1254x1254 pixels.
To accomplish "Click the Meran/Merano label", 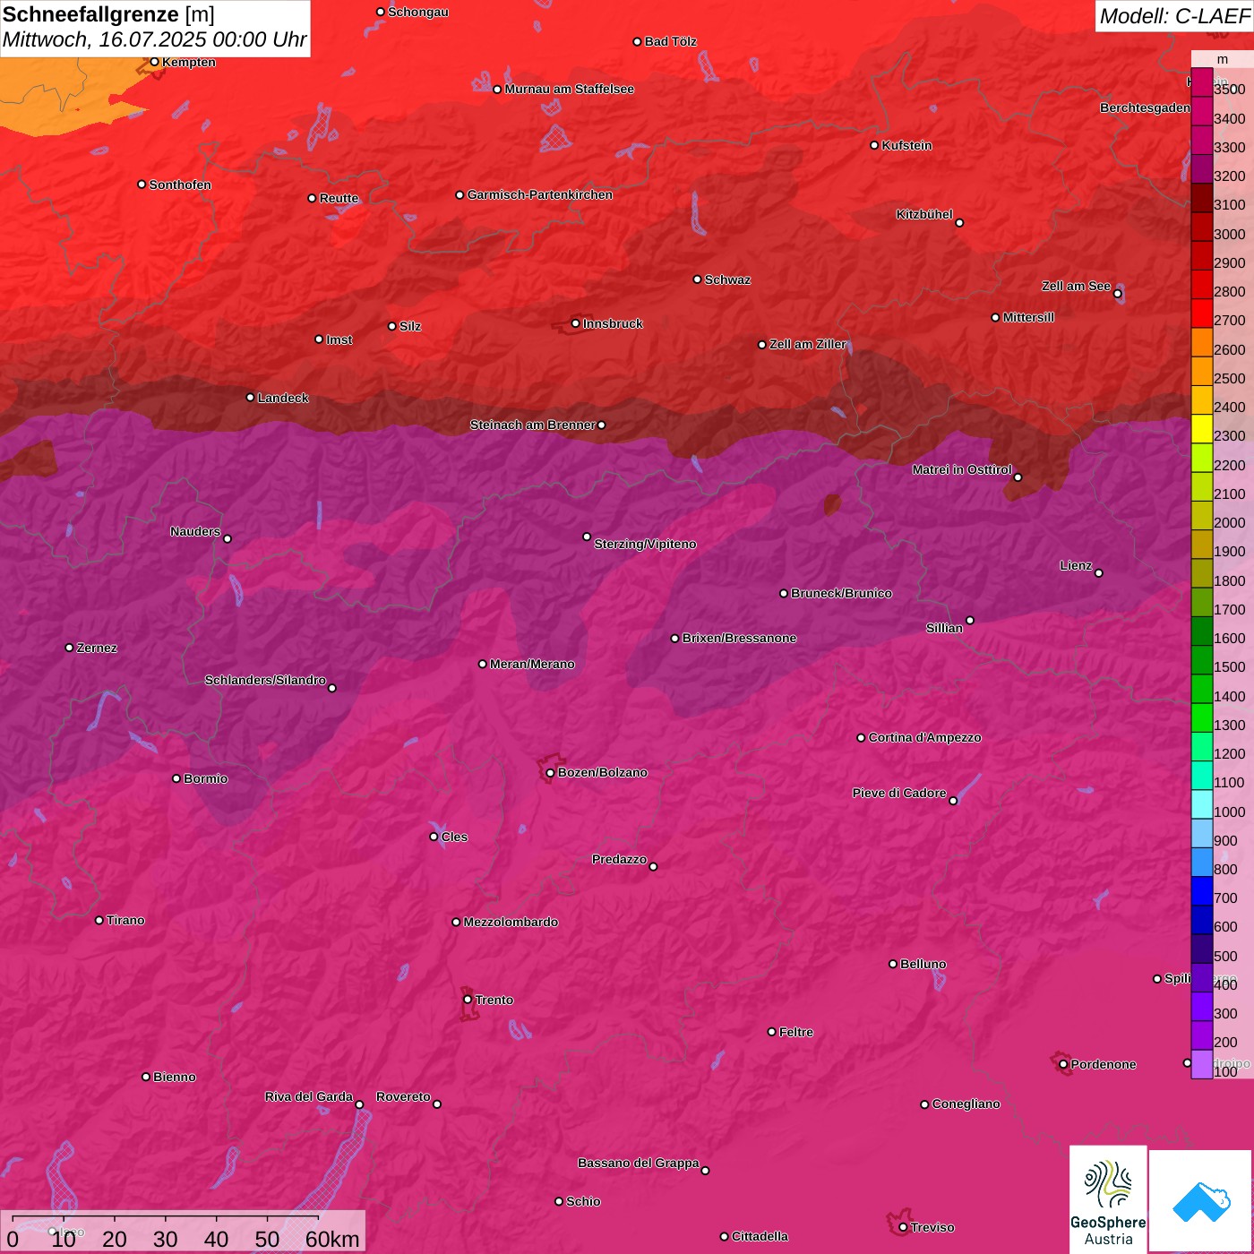I will [x=532, y=664].
